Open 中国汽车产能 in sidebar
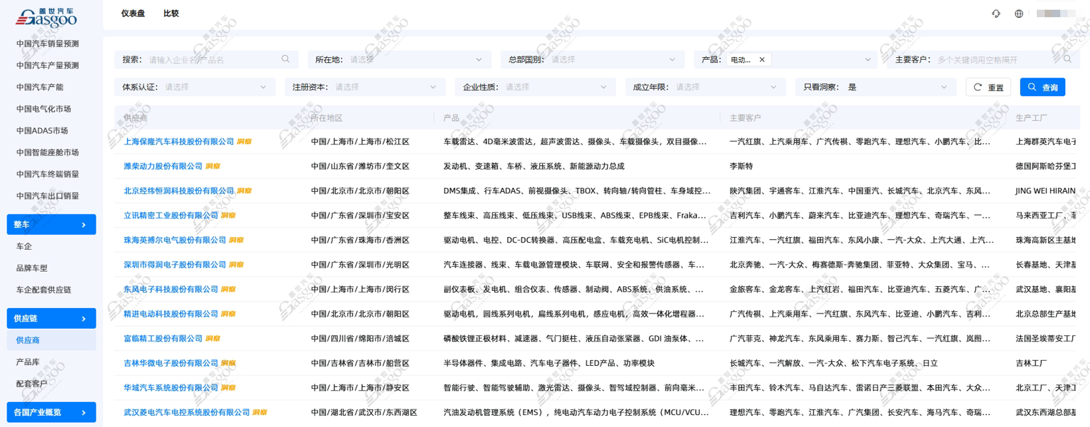 point(40,87)
